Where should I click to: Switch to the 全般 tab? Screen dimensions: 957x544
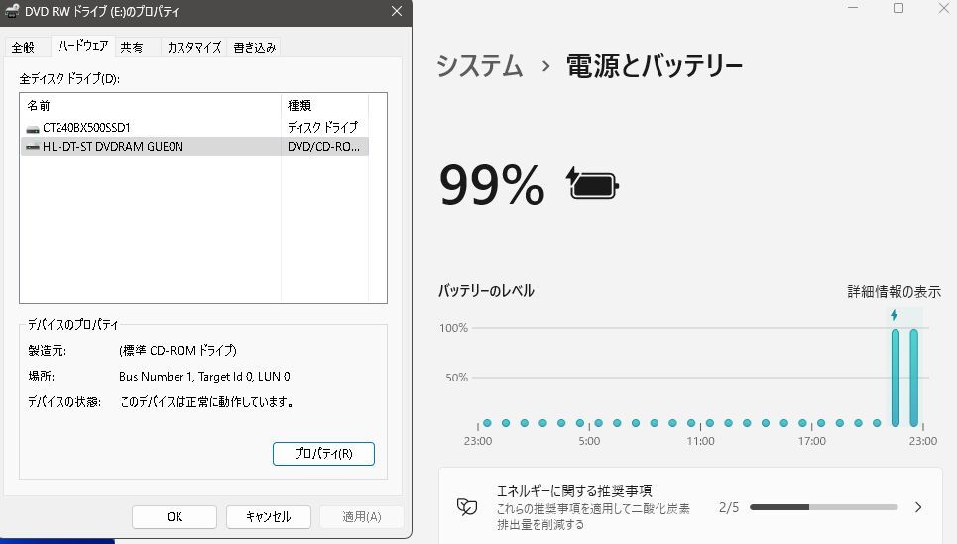[x=24, y=47]
